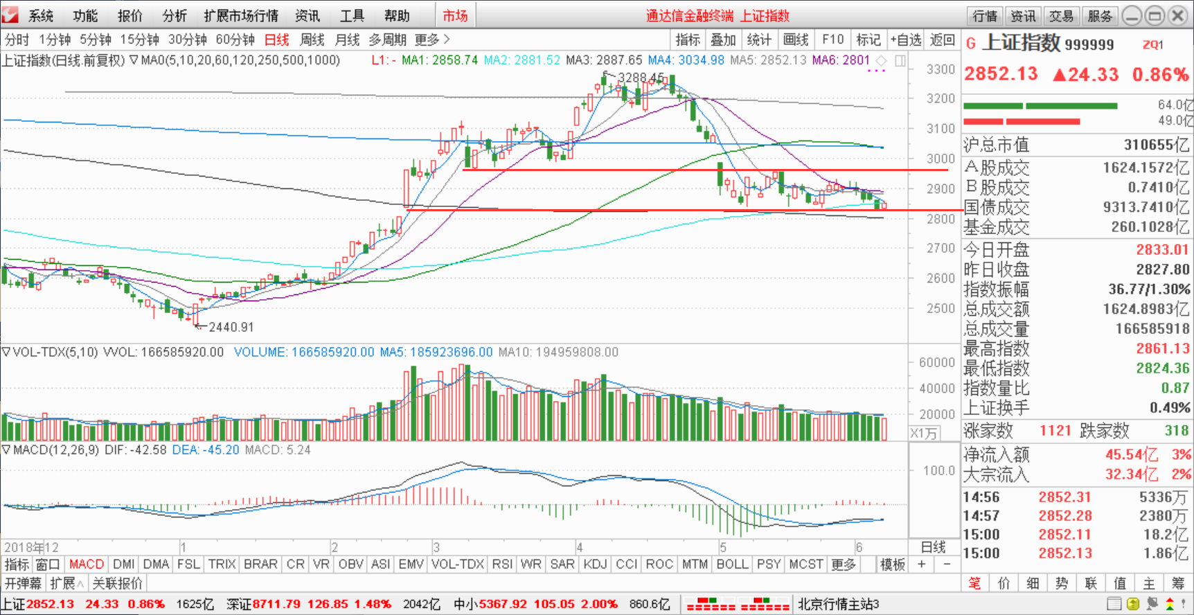Image resolution: width=1194 pixels, height=615 pixels.
Task: Click the red G marker before 上证指数
Action: [x=971, y=44]
